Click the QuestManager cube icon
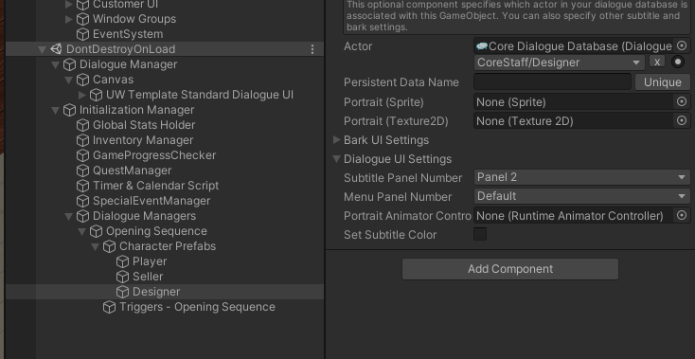 point(82,171)
